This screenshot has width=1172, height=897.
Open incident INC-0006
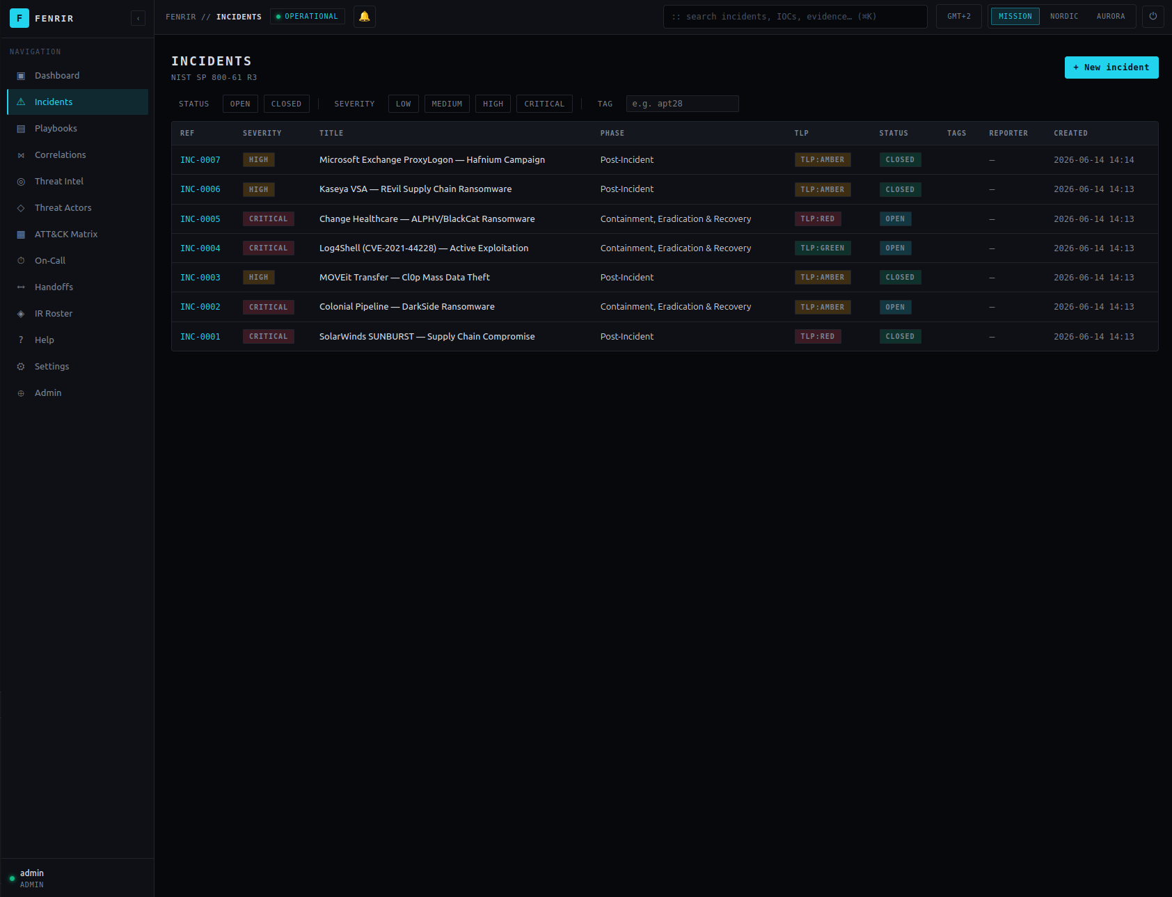click(200, 189)
